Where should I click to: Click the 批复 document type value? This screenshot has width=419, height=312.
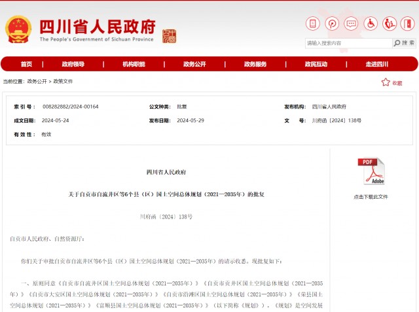[182, 107]
